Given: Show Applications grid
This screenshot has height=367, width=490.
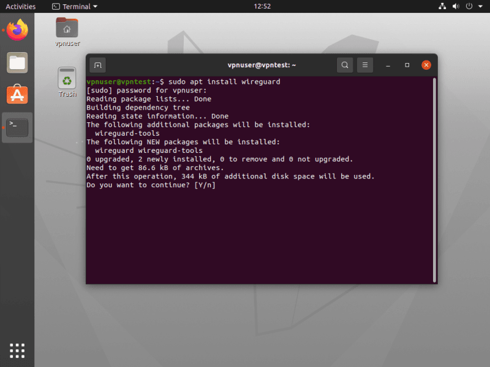Looking at the screenshot, I should [17, 350].
